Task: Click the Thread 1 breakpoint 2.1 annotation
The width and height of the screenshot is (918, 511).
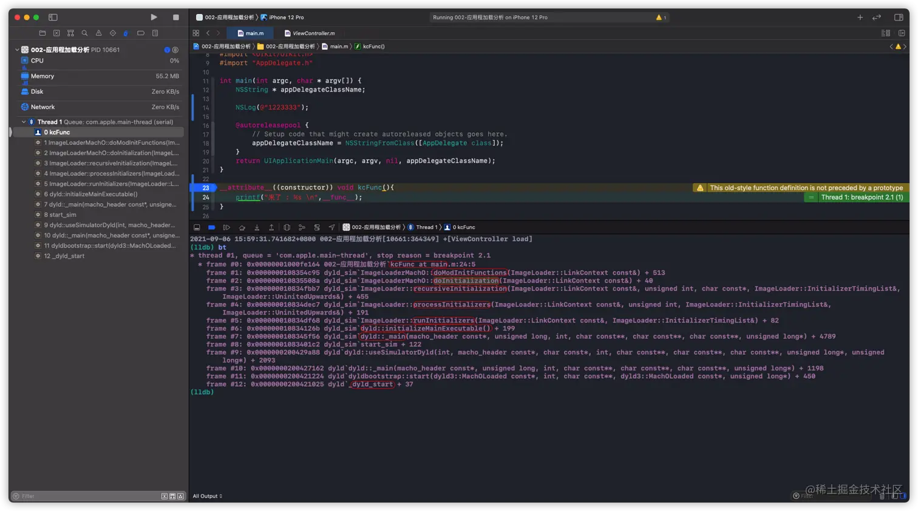Action: [855, 197]
